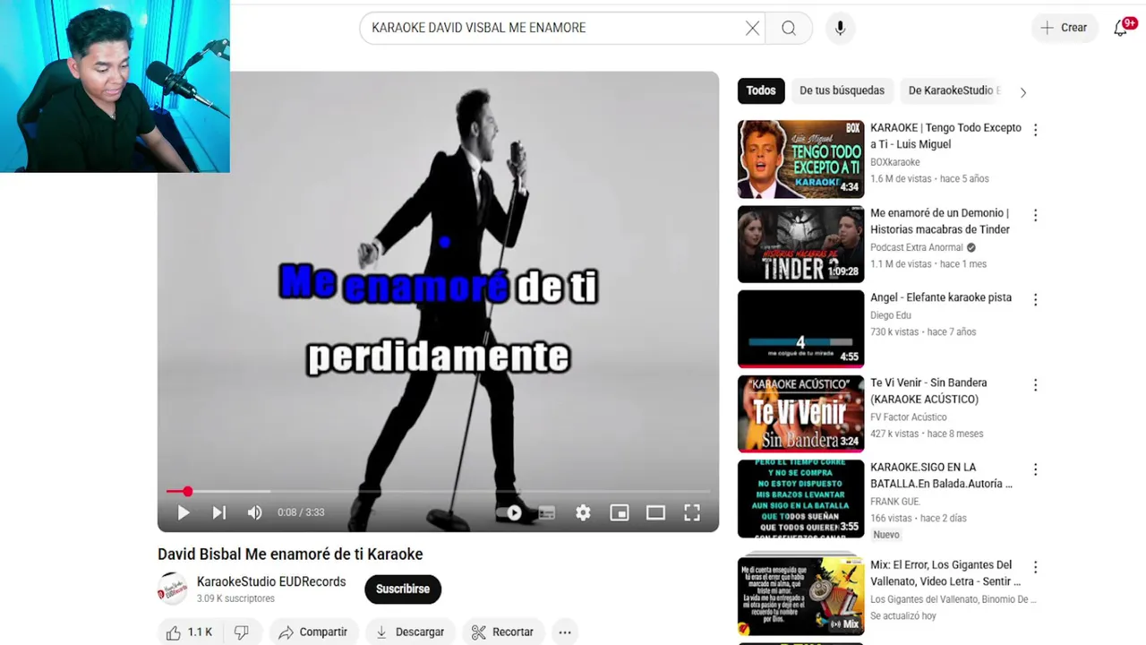Open options for Angel - Elefante karaoke
This screenshot has height=645, width=1146.
(x=1035, y=299)
